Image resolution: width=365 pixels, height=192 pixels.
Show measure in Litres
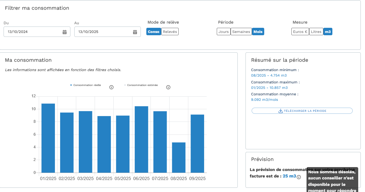(x=316, y=32)
